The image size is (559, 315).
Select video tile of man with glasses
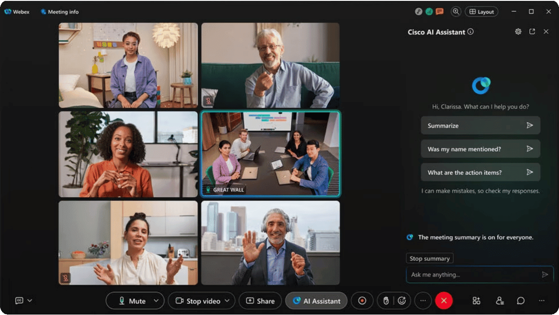click(271, 65)
